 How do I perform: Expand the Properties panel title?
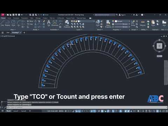click(x=117, y=30)
